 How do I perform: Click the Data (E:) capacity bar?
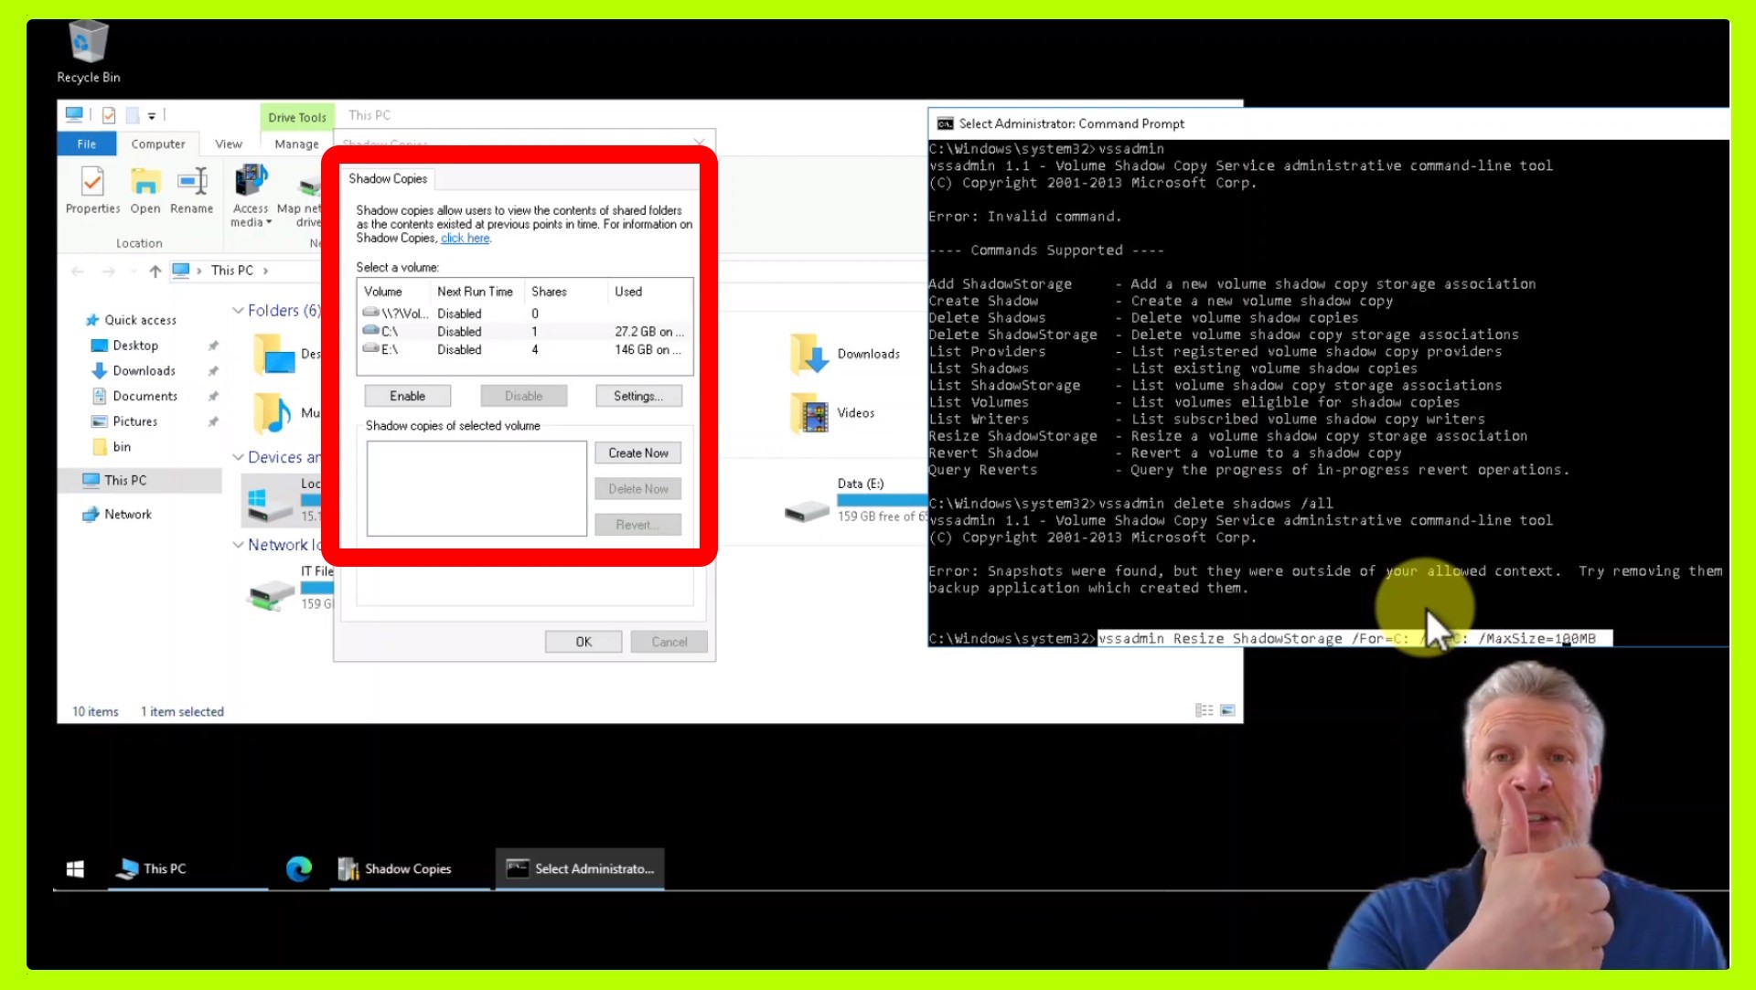(883, 499)
